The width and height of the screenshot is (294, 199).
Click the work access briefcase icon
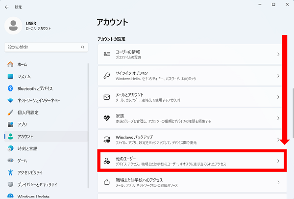click(x=107, y=182)
